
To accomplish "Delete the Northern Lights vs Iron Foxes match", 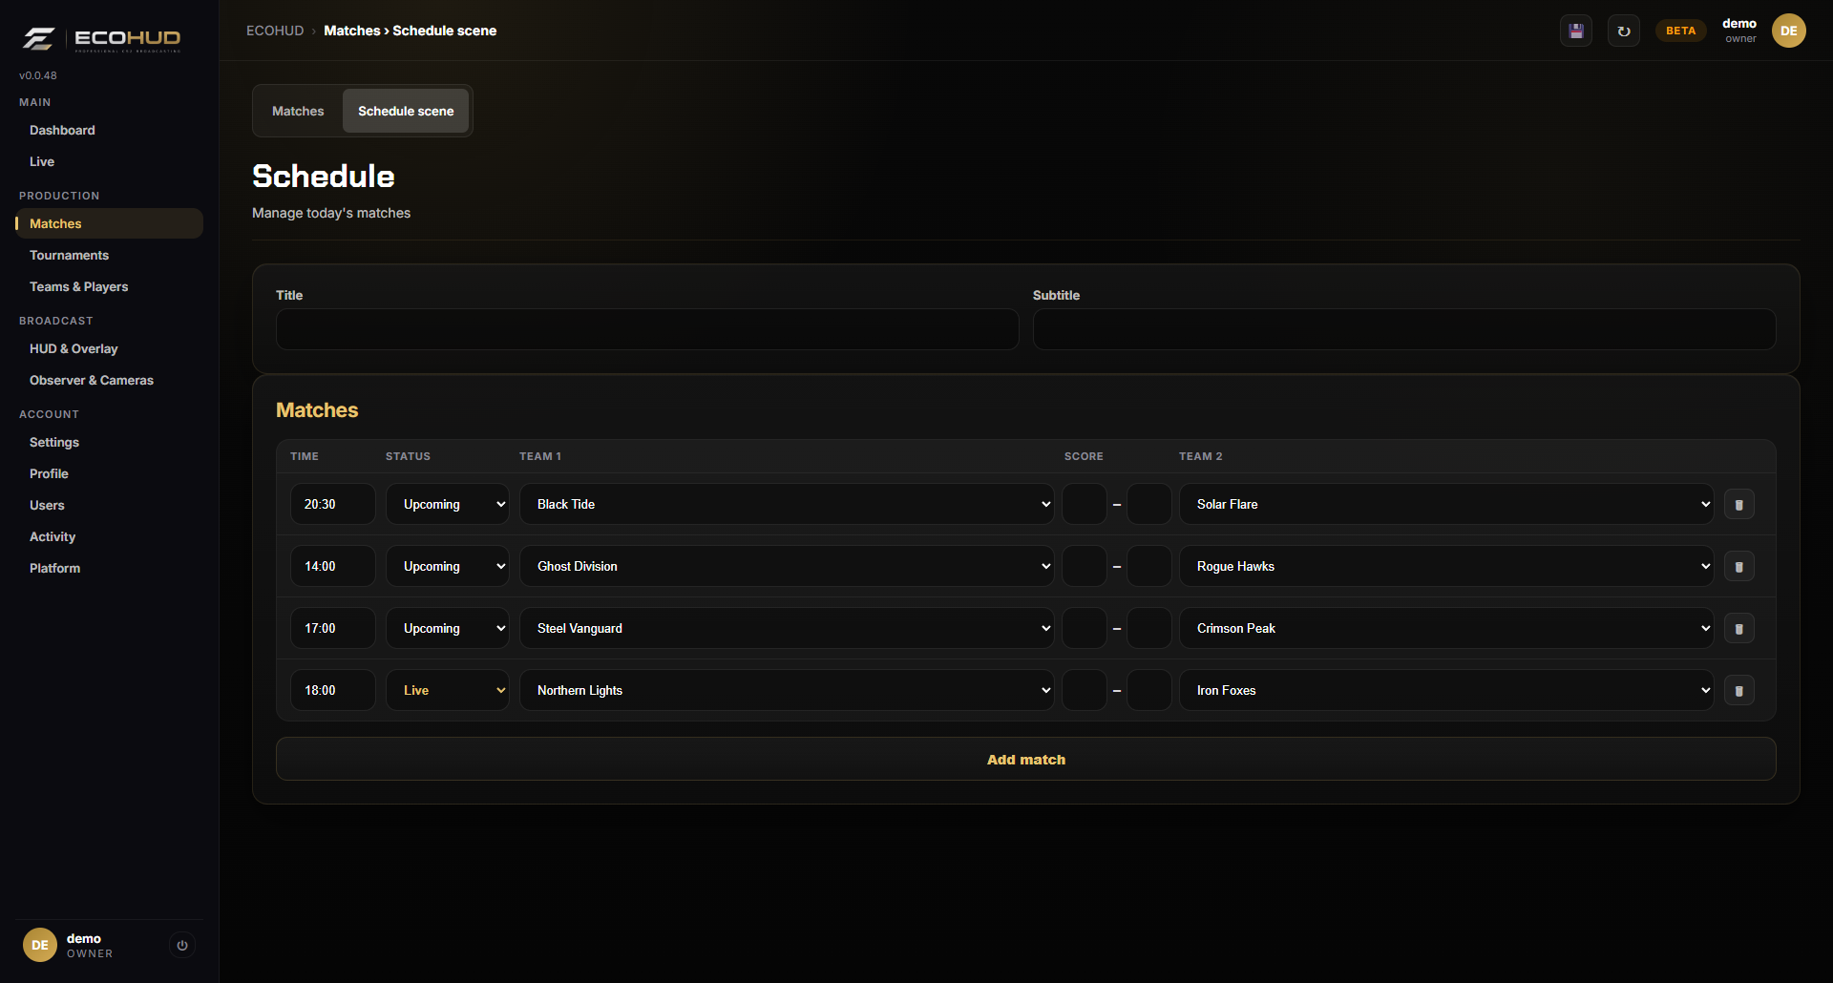I will pyautogui.click(x=1739, y=690).
